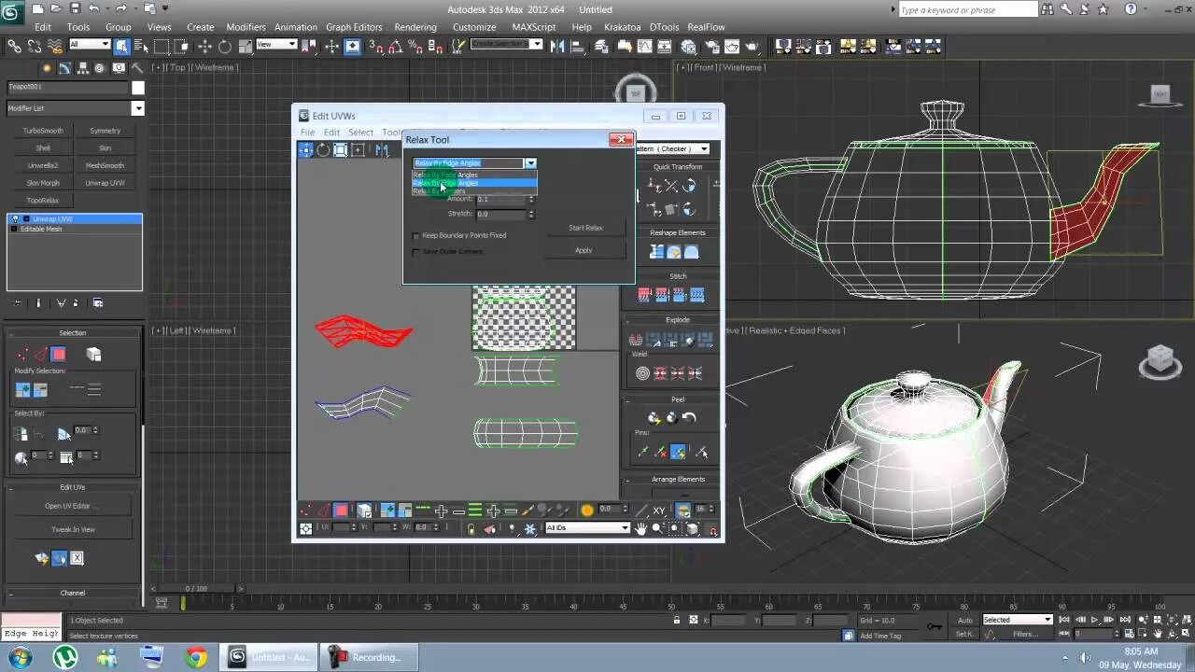Open the Graph Editors menu
This screenshot has width=1195, height=672.
pos(354,27)
